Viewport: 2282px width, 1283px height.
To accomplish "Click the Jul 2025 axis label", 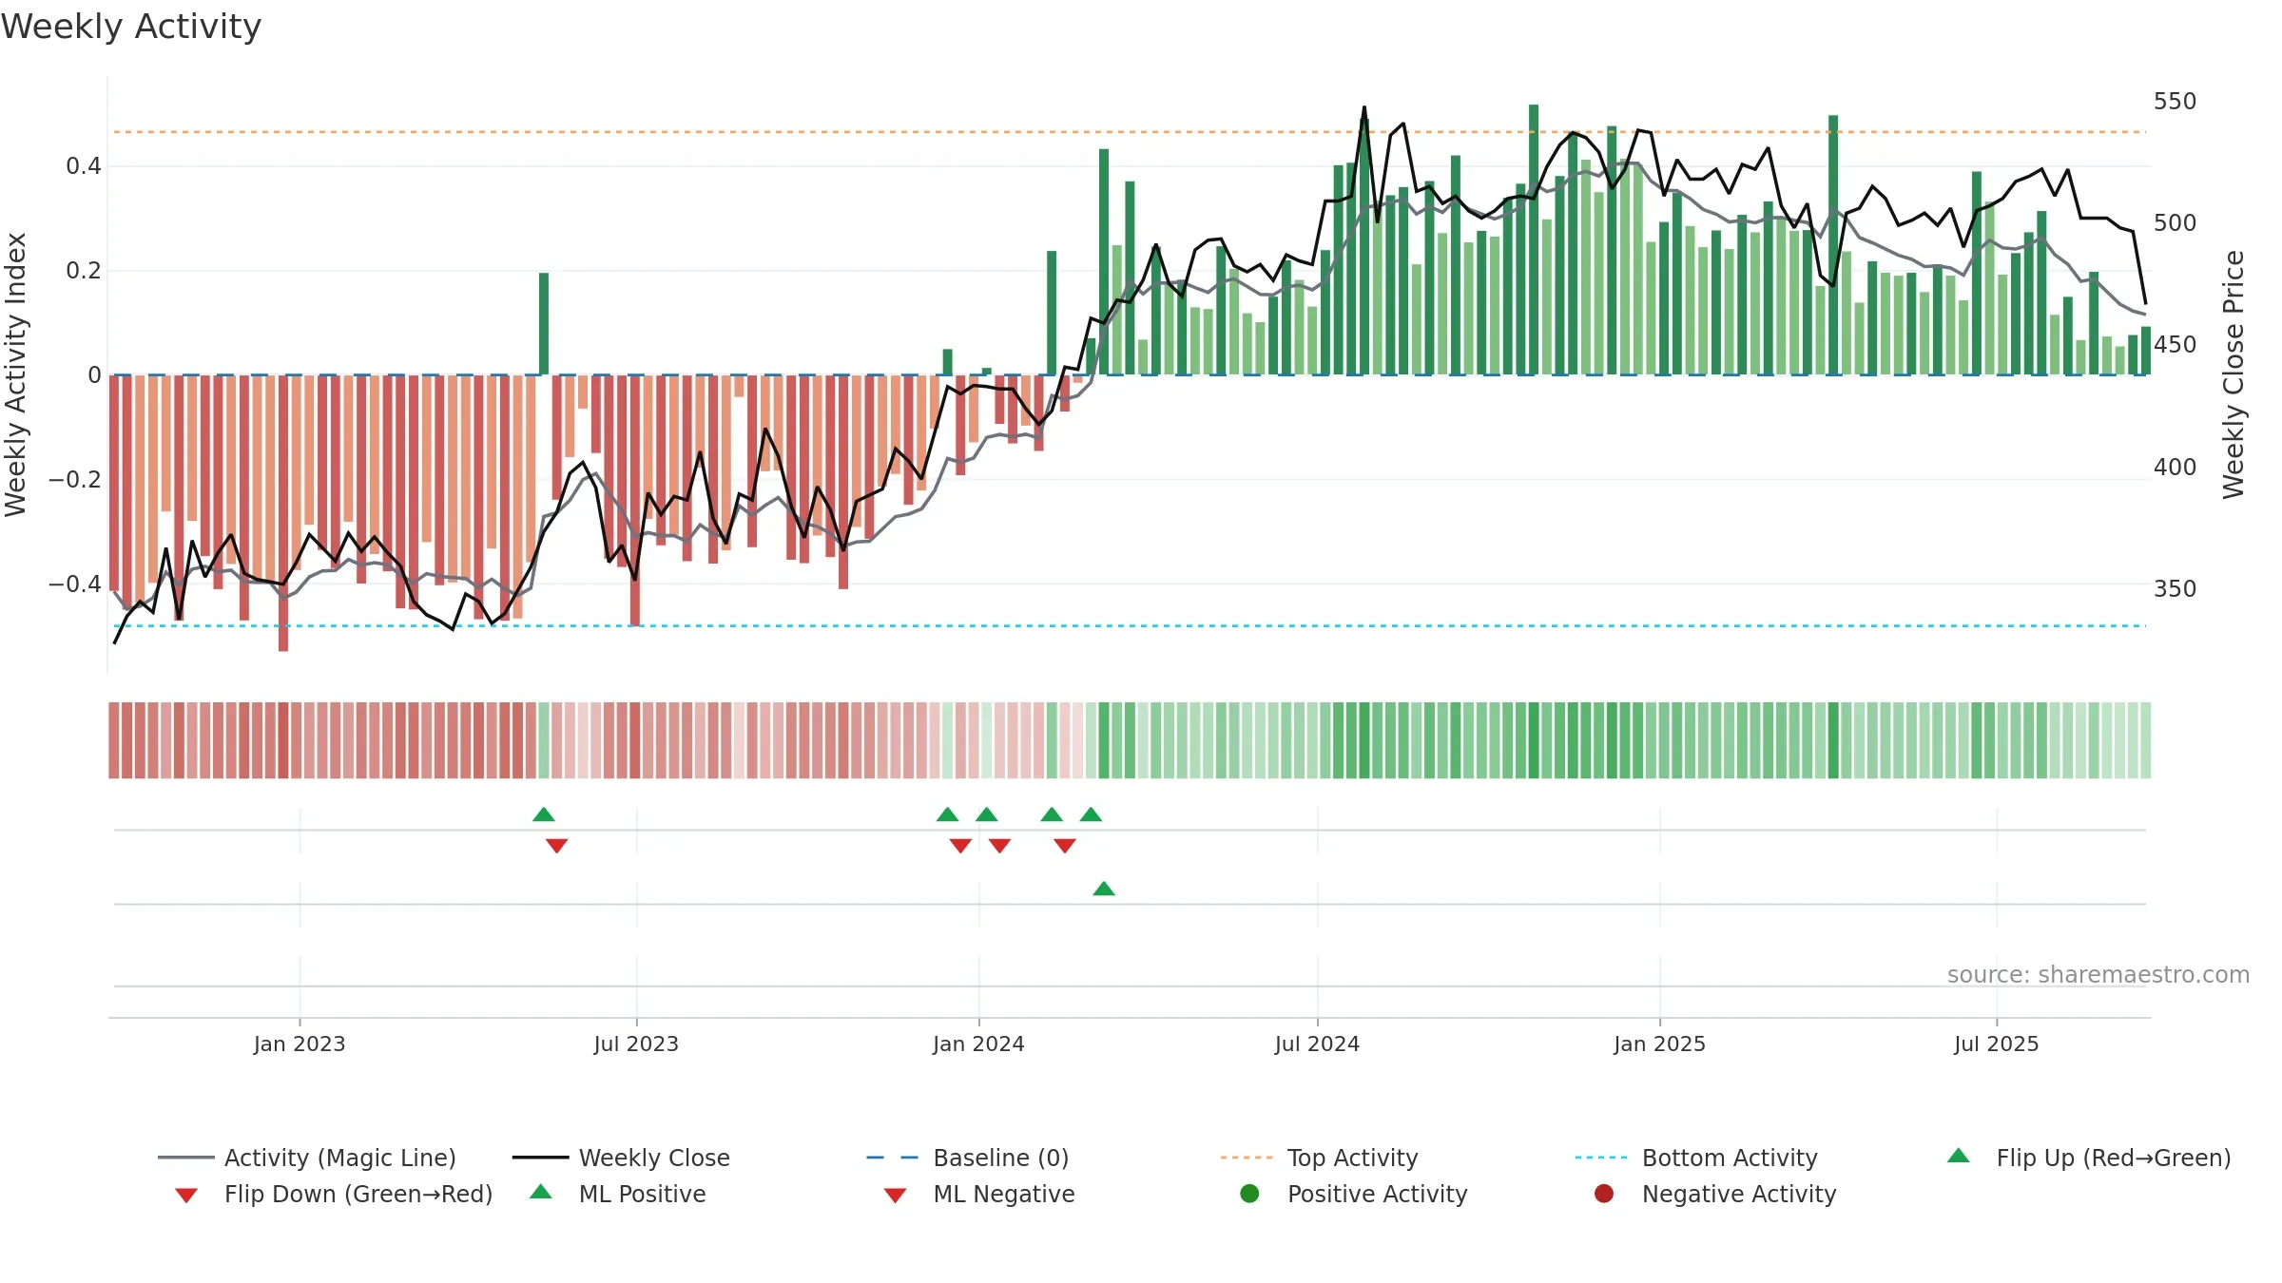I will point(1997,1044).
